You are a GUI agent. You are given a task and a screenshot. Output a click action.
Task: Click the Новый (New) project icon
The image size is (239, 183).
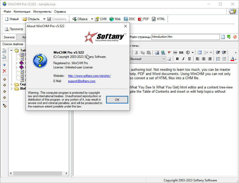[7, 19]
